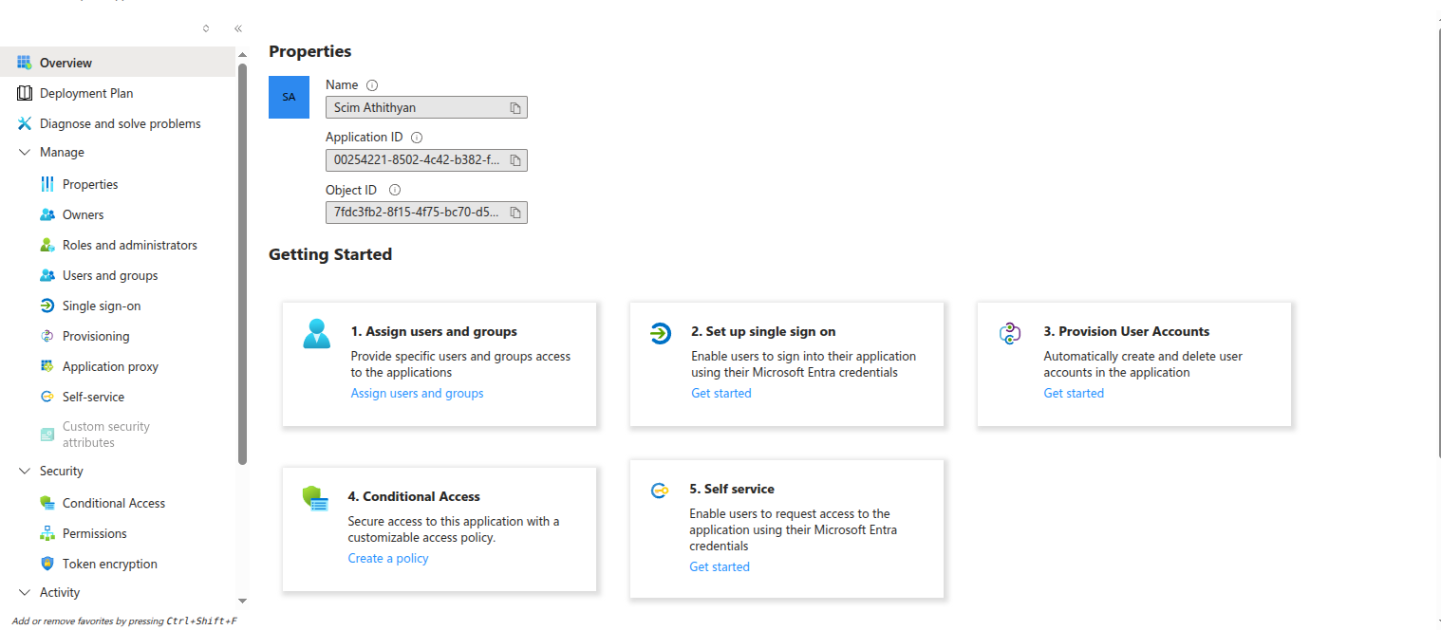This screenshot has width=1441, height=630.
Task: Click the Assign users and groups link
Action: (417, 393)
